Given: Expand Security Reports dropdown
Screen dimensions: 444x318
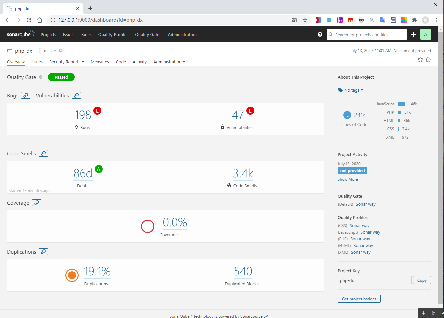Looking at the screenshot, I should click(67, 62).
